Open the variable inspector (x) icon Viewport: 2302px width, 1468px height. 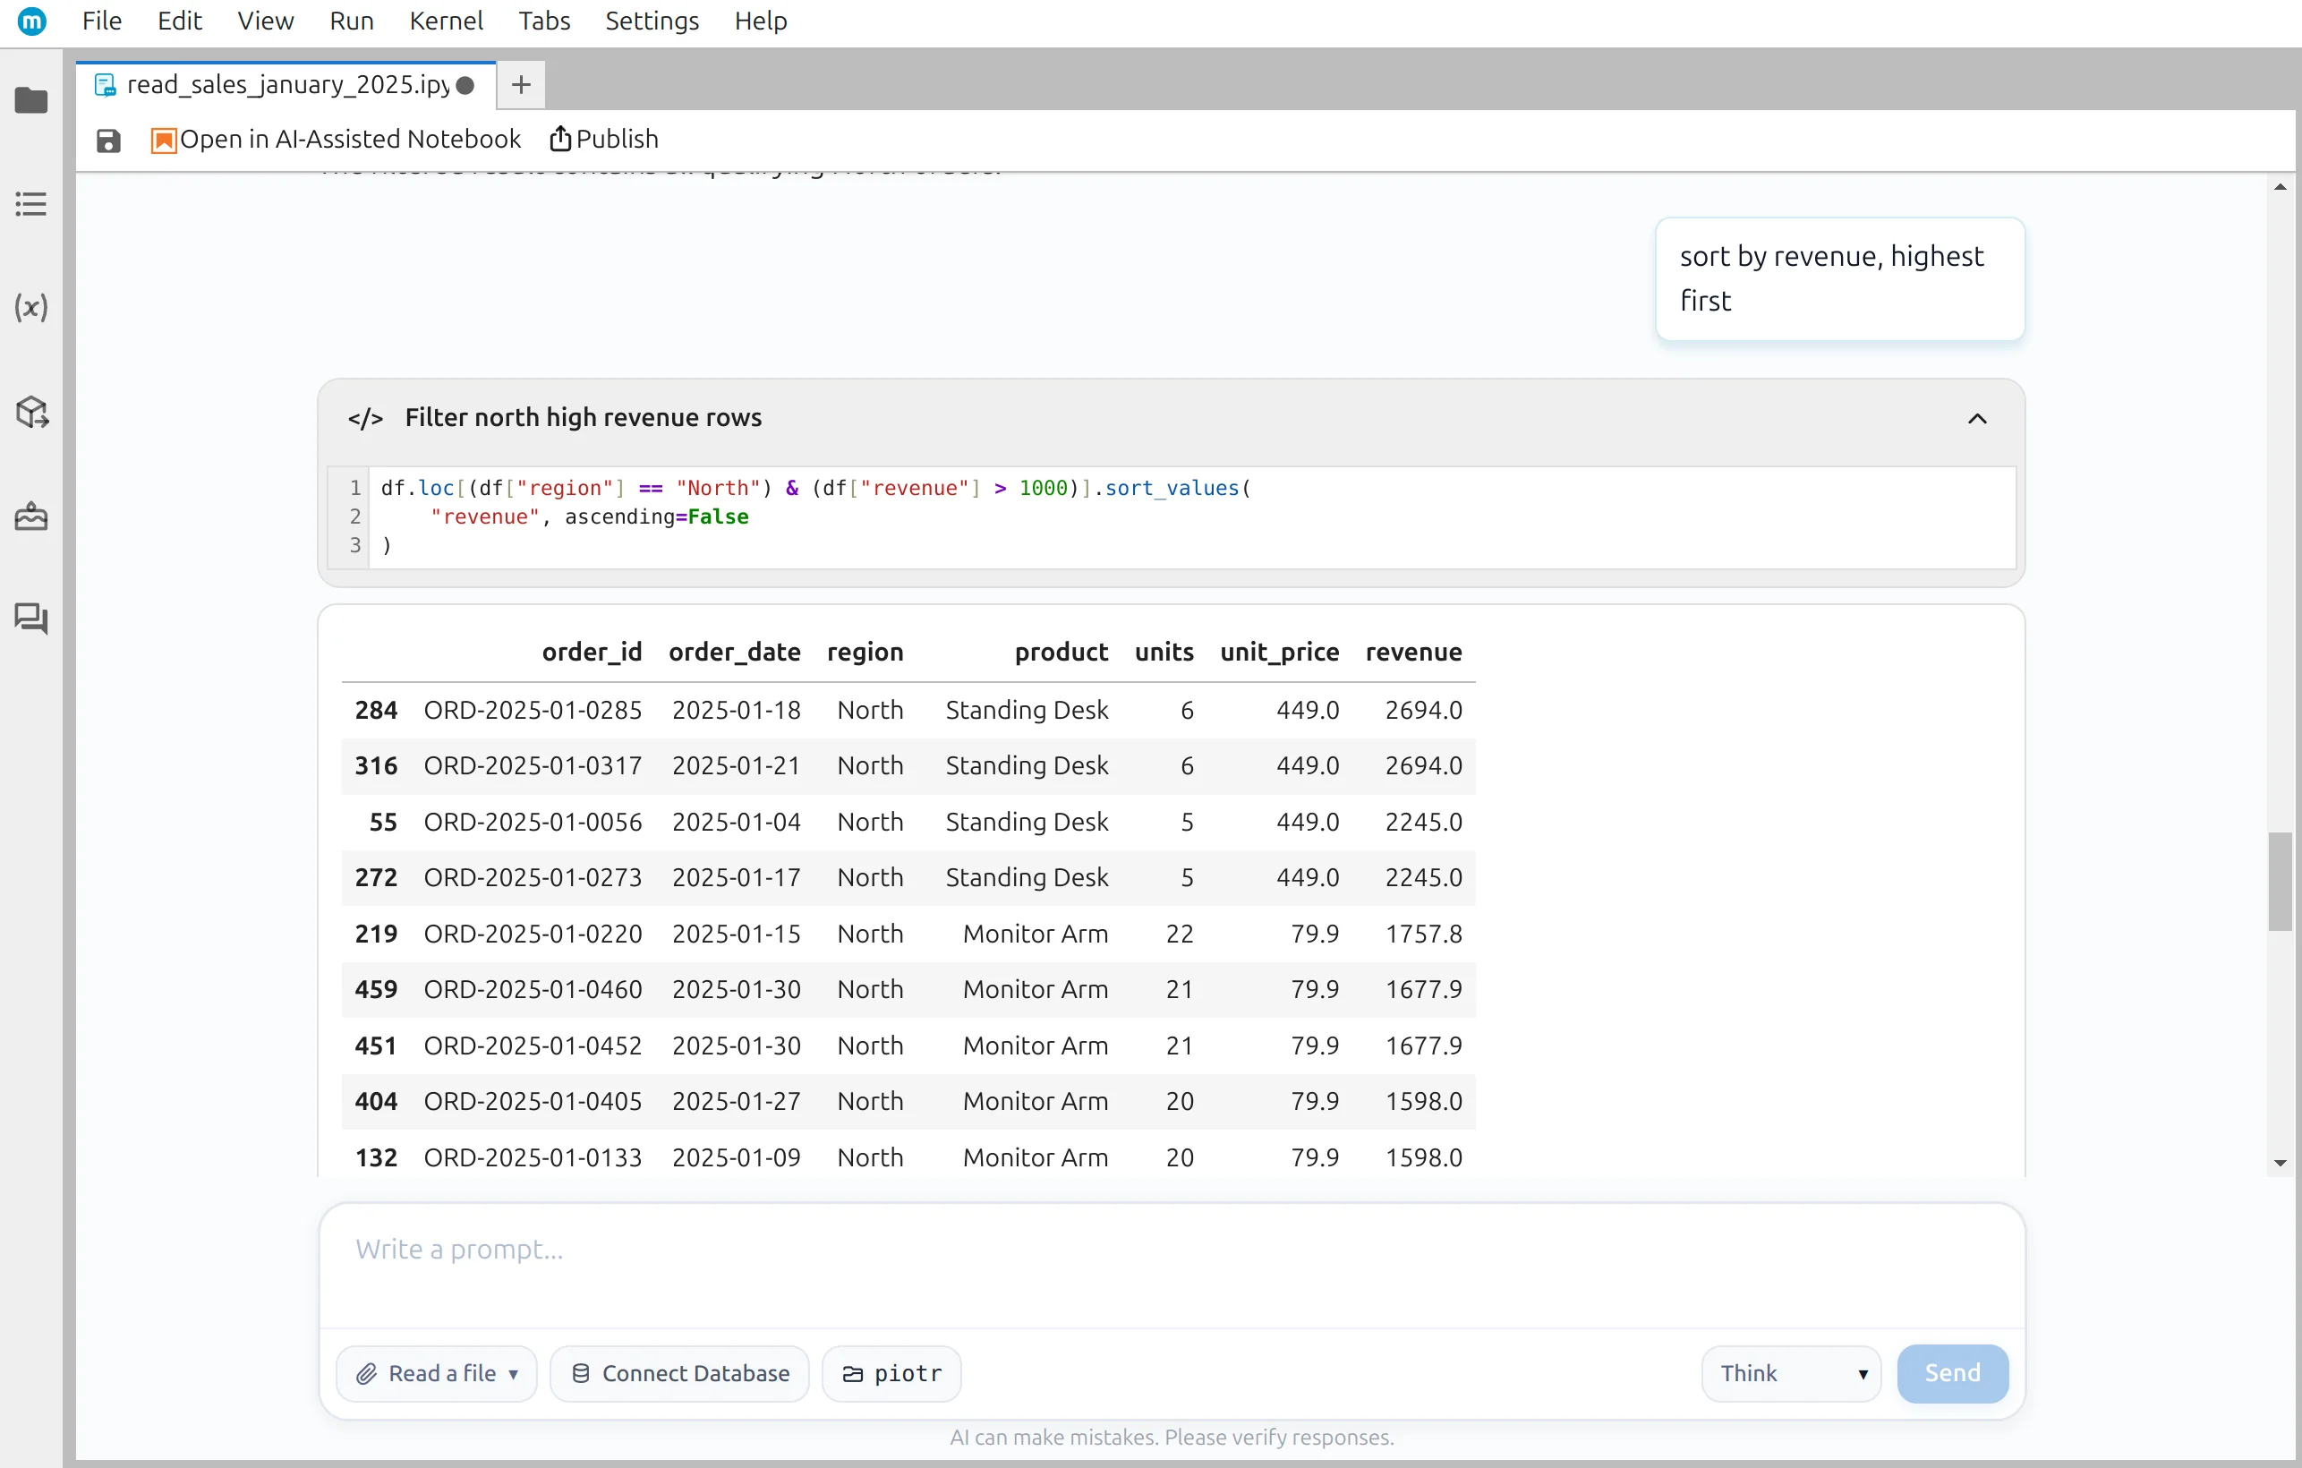click(x=31, y=308)
